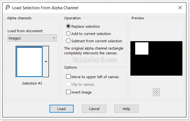190x121 pixels.
Task: Enable Move to upper left of canvas
Action: coord(68,76)
